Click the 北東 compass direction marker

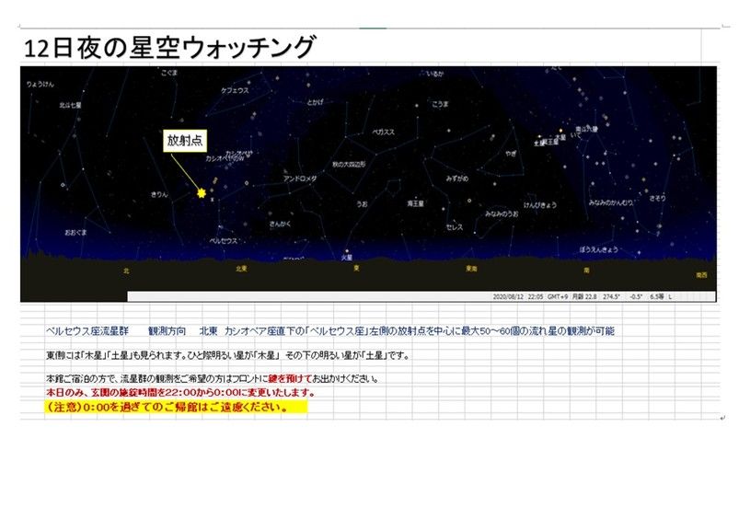tap(241, 269)
